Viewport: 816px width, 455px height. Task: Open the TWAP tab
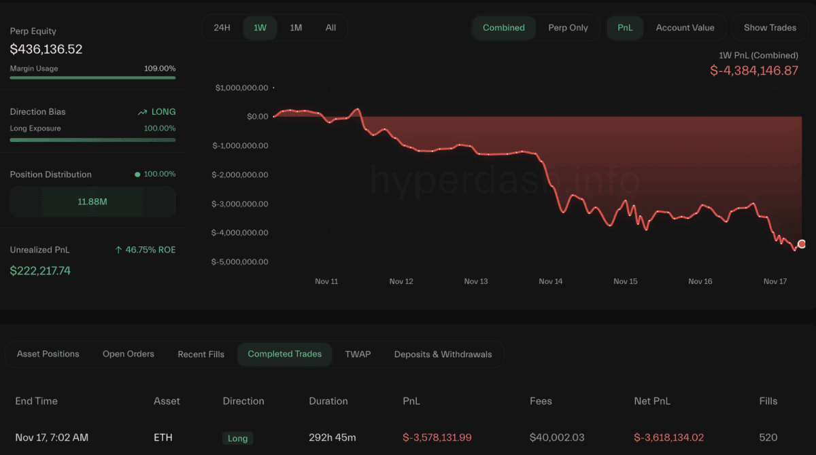pyautogui.click(x=358, y=354)
